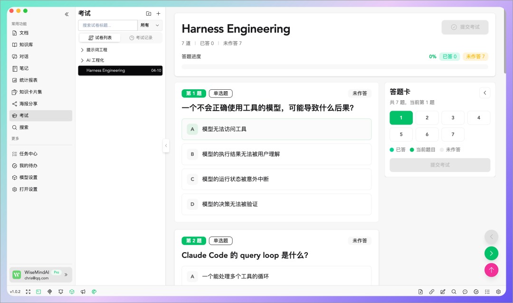Open 任务中心 in the sidebar
Viewport: 513px width, 303px height.
40,153
